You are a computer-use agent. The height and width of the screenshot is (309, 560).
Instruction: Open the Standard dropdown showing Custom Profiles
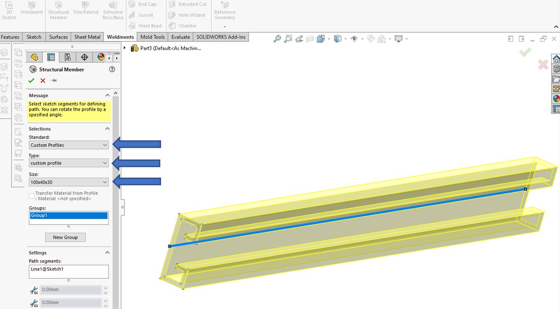tap(69, 145)
